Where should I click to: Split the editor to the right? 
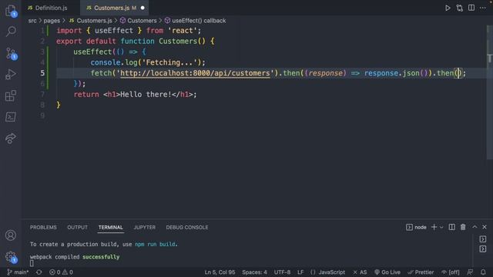(471, 8)
